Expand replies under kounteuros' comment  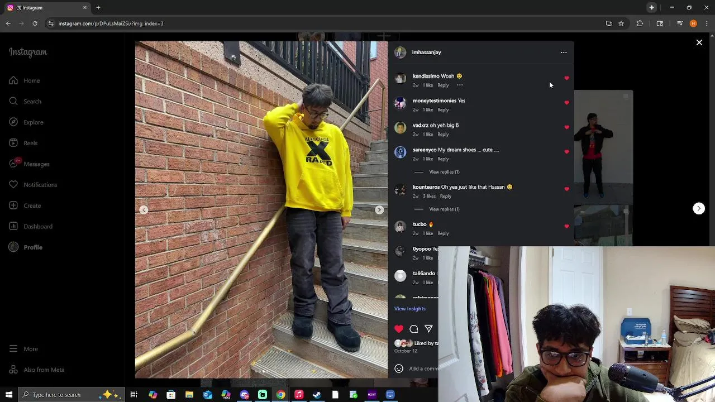pos(444,209)
